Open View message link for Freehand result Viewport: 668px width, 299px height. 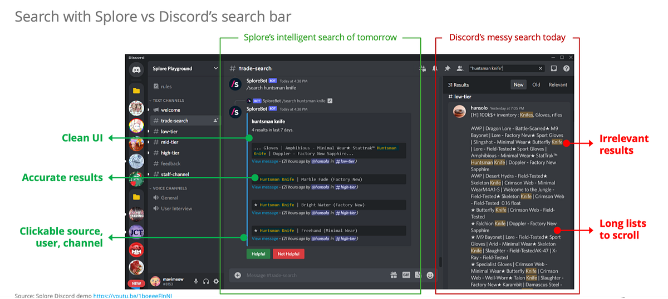265,238
